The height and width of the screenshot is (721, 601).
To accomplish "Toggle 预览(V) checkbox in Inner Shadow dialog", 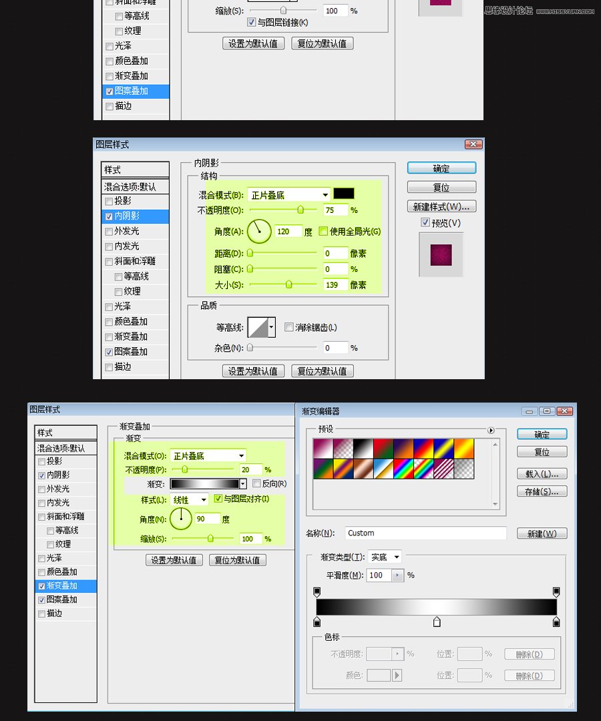I will (425, 222).
